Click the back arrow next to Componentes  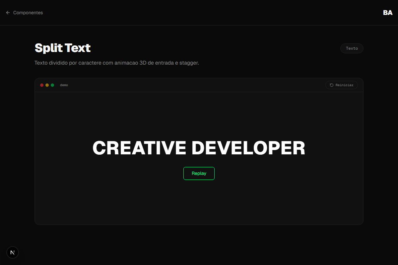(x=8, y=13)
